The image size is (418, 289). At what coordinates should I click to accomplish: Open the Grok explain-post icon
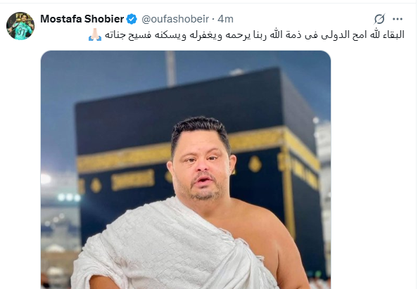click(379, 19)
